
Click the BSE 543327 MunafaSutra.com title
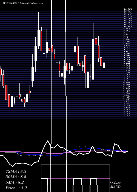click(x=23, y=3)
